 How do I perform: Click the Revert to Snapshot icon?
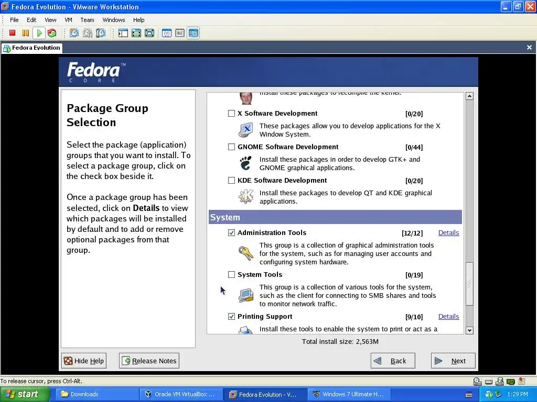click(x=88, y=33)
